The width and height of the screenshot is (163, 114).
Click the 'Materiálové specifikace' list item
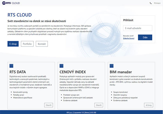click(x=23, y=98)
